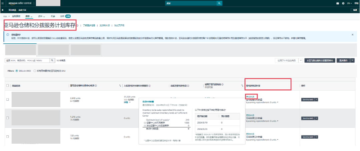The image size is (360, 151).
Task: Expand the 货件 navigation dropdown
Action: (x=42, y=16)
